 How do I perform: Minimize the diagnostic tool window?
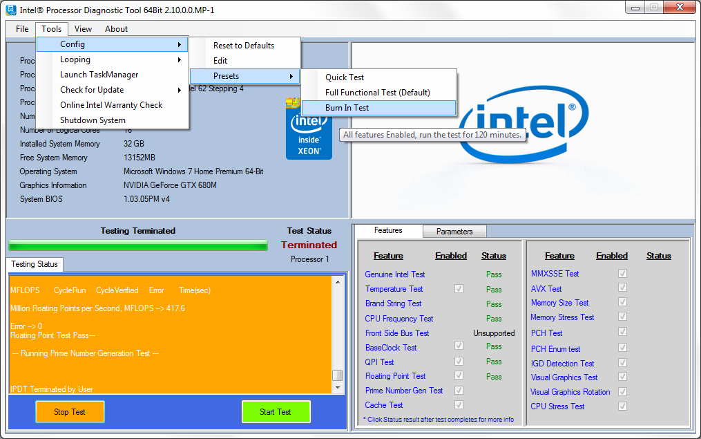[x=635, y=8]
